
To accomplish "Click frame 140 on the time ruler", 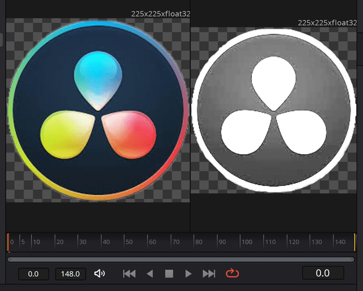I will pos(340,242).
